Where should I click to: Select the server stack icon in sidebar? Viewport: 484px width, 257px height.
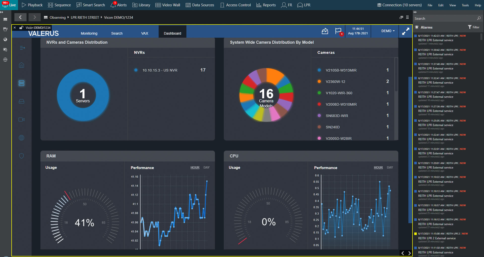pyautogui.click(x=21, y=83)
